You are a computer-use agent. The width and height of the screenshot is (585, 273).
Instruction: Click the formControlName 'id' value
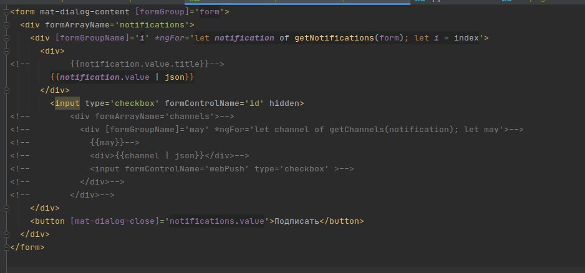pyautogui.click(x=254, y=103)
